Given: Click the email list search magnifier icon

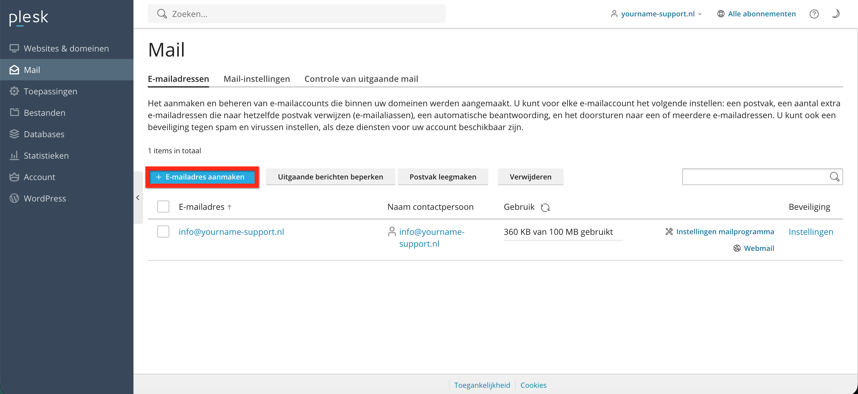Looking at the screenshot, I should pyautogui.click(x=834, y=177).
